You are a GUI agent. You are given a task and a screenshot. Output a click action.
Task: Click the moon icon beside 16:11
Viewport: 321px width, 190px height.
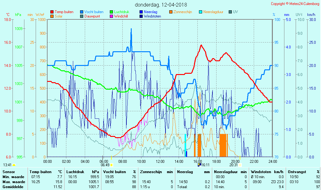point(199,165)
